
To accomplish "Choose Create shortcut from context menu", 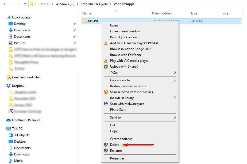I will (x=121, y=139).
